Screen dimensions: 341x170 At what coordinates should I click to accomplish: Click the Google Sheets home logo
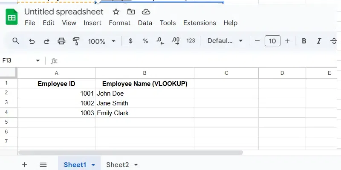click(x=12, y=17)
